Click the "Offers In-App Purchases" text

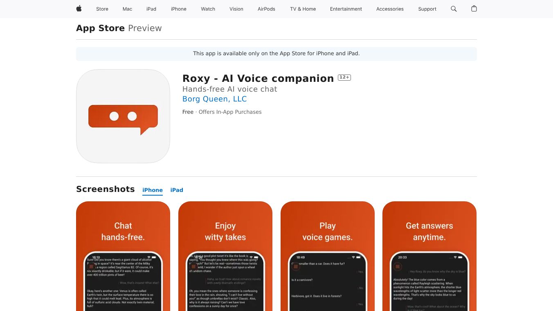230,112
